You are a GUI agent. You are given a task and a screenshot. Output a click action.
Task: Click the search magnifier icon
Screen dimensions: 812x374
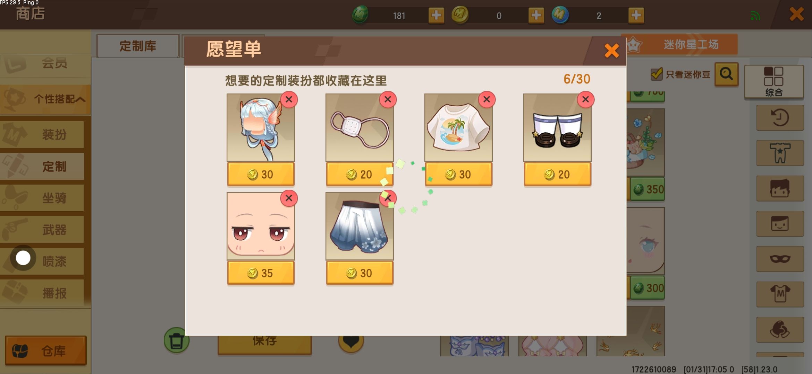726,74
